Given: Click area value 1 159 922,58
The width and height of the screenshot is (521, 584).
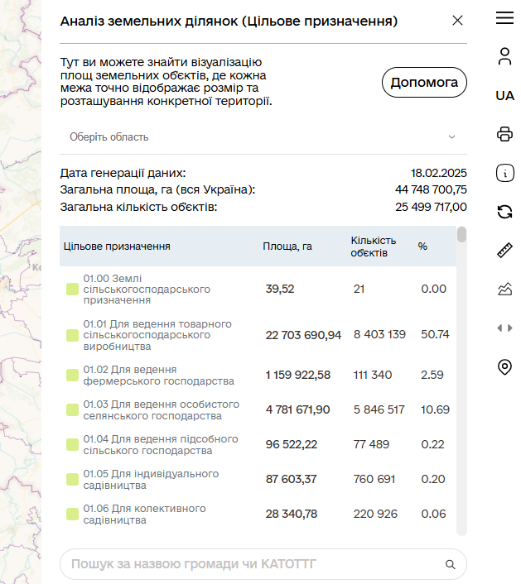Looking at the screenshot, I should 298,375.
